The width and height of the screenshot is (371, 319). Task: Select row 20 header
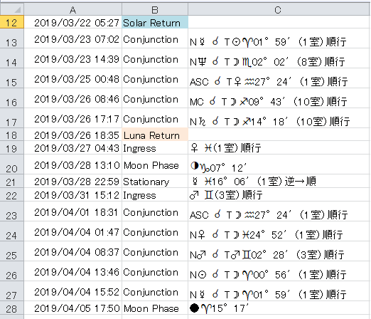pos(11,164)
